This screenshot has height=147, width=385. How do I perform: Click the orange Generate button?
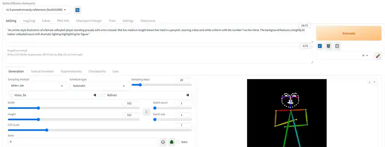coord(349,33)
